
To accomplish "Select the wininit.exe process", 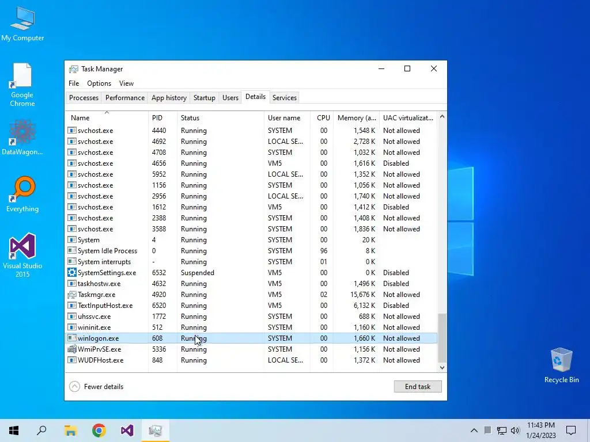I will coord(251,327).
